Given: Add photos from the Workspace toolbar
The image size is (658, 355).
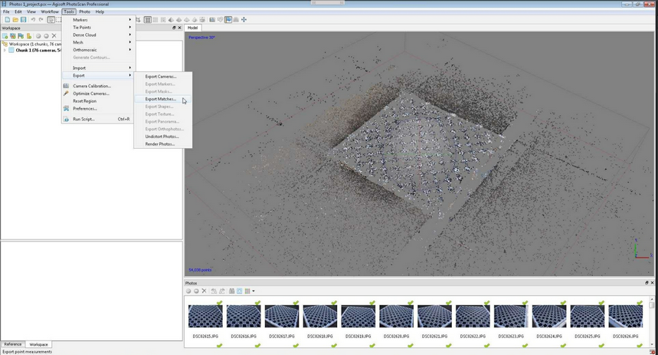Looking at the screenshot, I should [13, 36].
